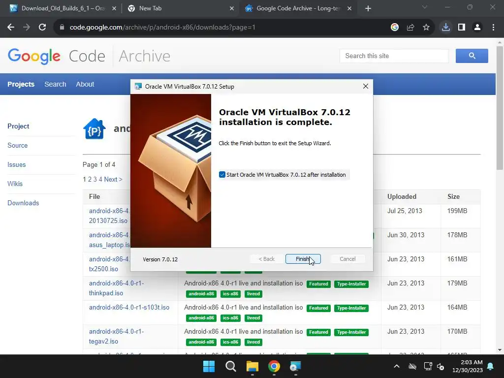Image resolution: width=504 pixels, height=378 pixels.
Task: Click the Back button in Setup
Action: 266,259
